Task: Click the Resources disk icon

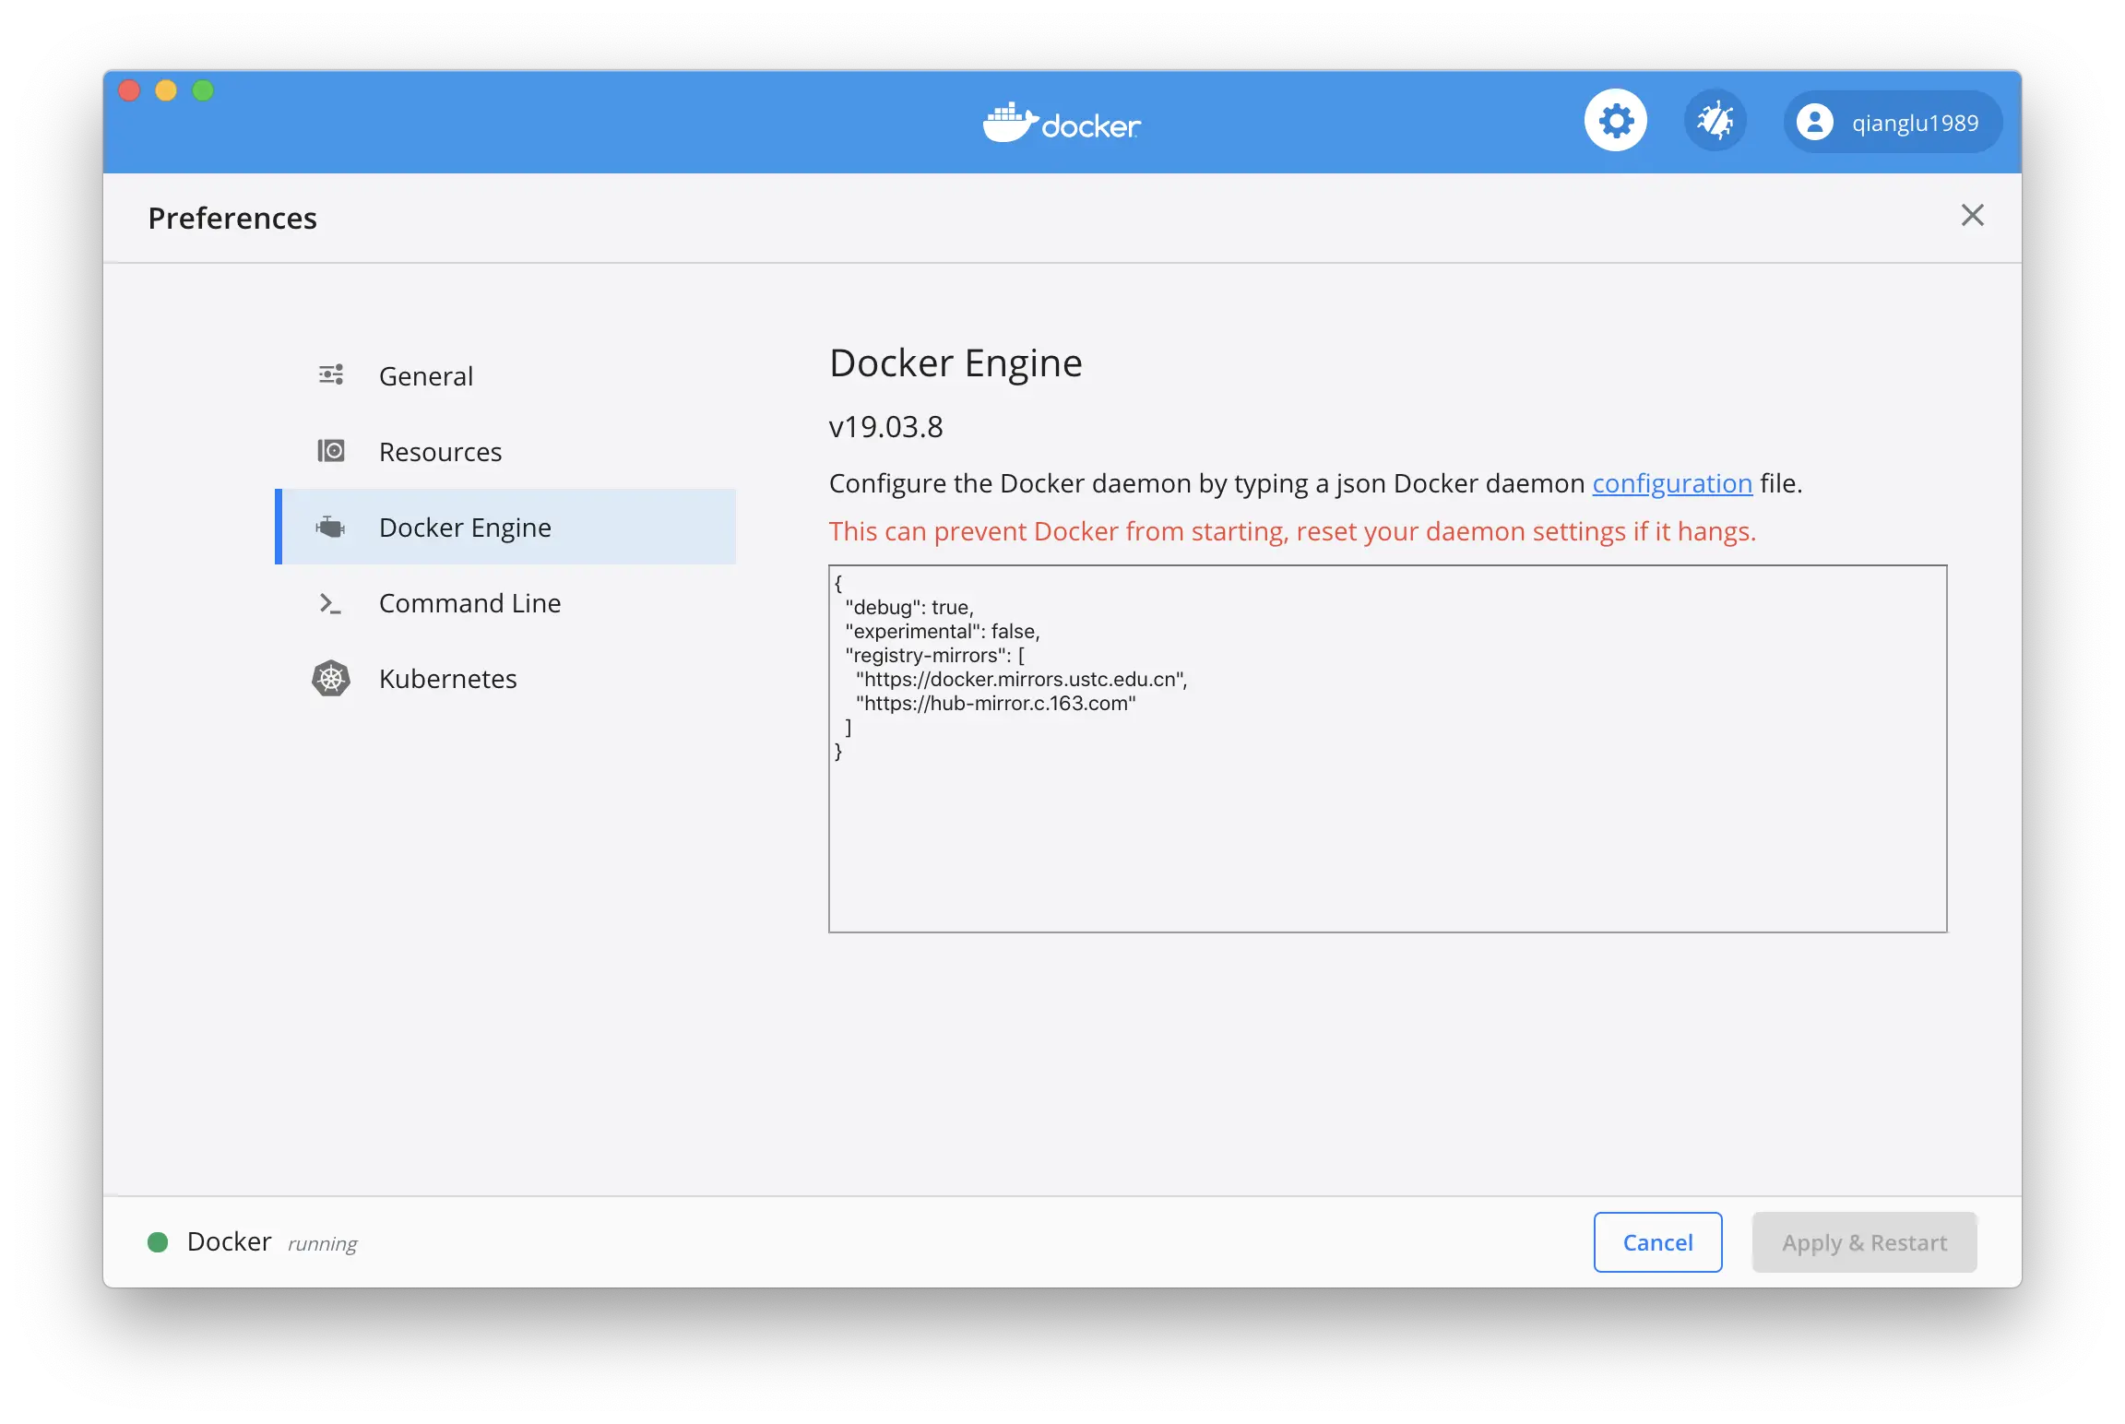Action: pos(331,451)
